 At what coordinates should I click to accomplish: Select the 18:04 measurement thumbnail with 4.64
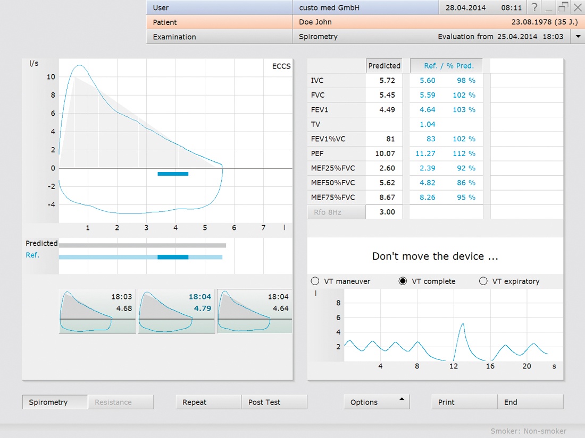254,311
